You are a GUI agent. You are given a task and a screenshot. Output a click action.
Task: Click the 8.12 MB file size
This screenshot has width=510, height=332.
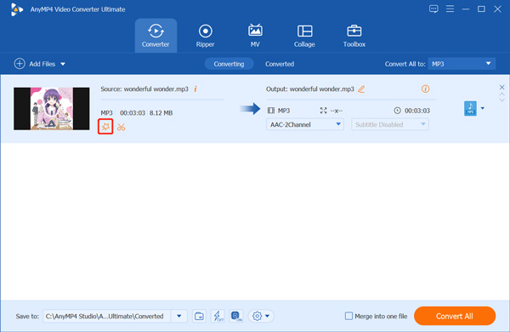click(x=161, y=113)
